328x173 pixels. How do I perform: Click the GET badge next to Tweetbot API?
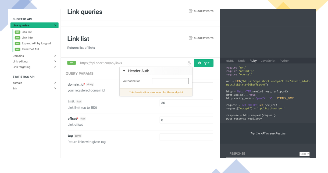point(17,49)
